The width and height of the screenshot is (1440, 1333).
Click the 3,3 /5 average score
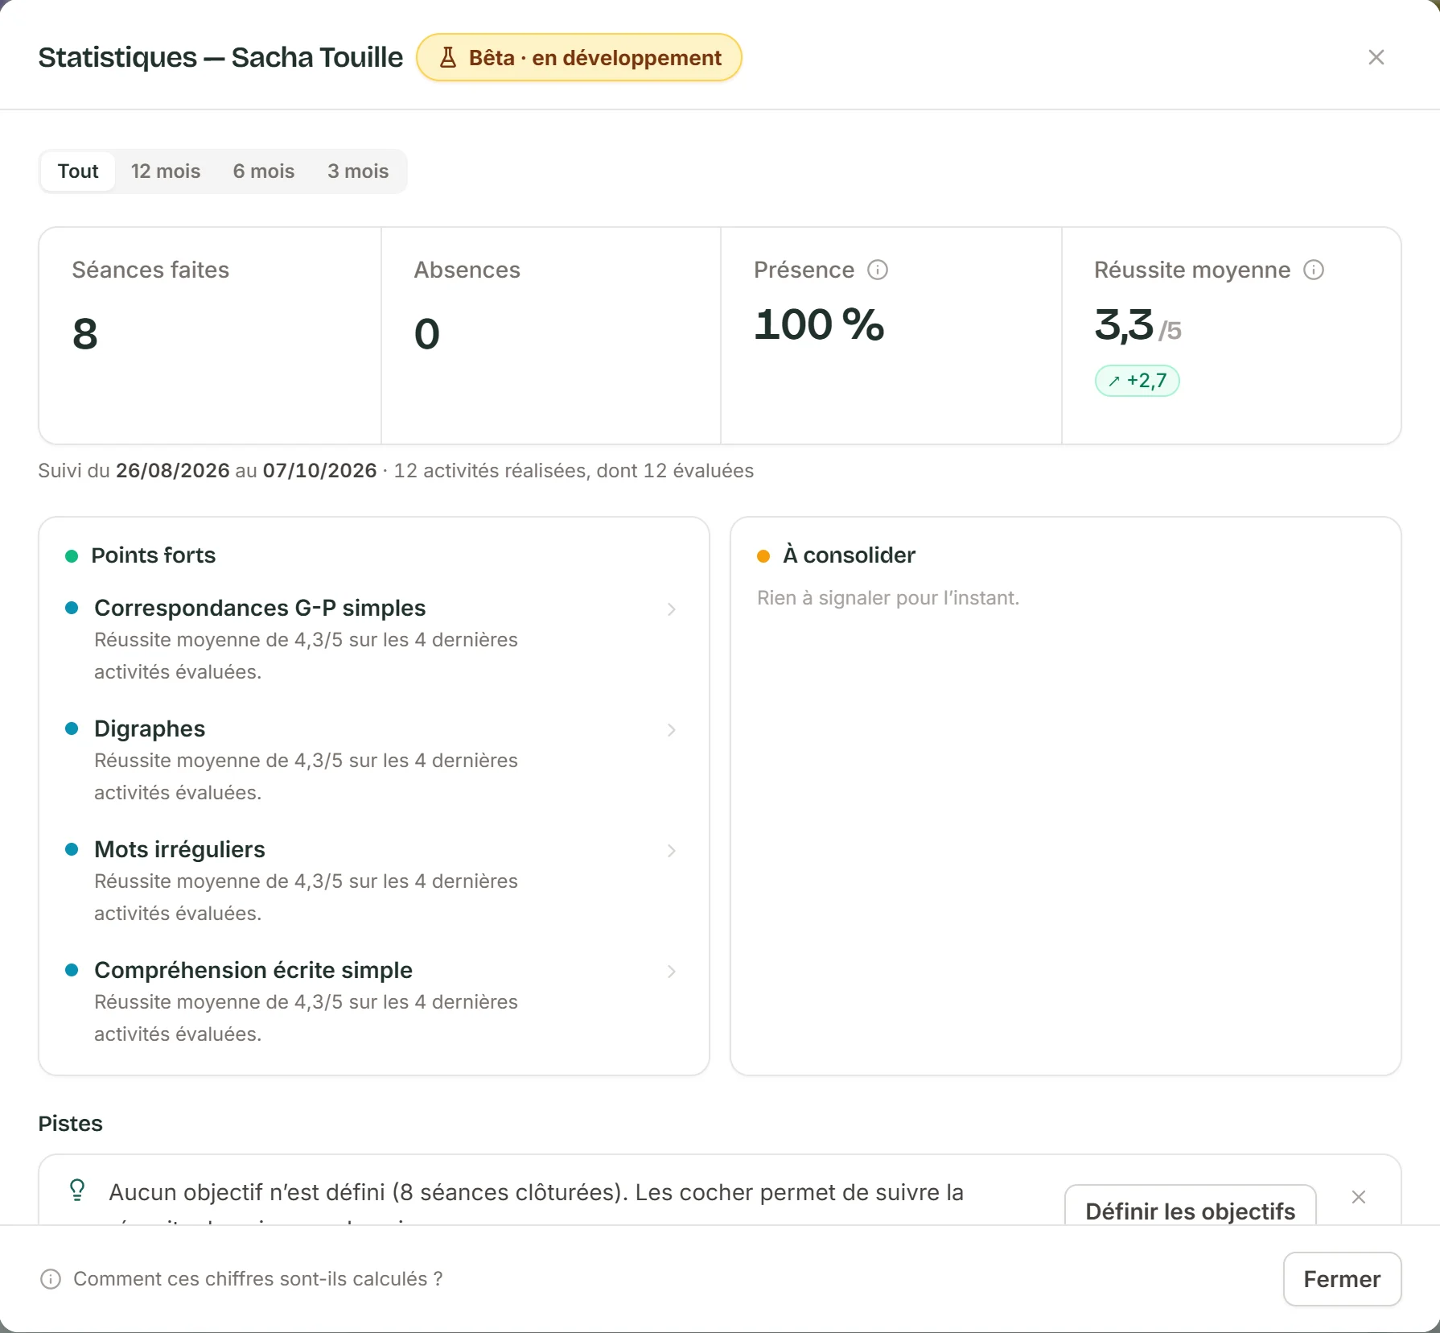1138,325
